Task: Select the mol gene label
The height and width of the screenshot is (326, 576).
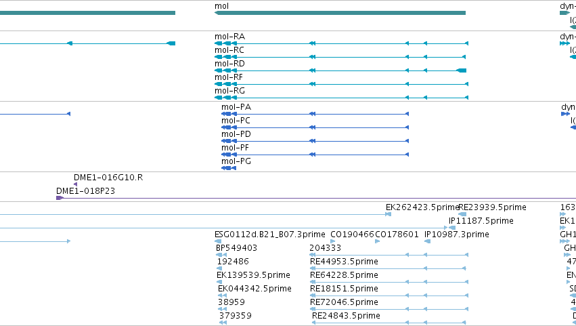Action: tap(221, 6)
